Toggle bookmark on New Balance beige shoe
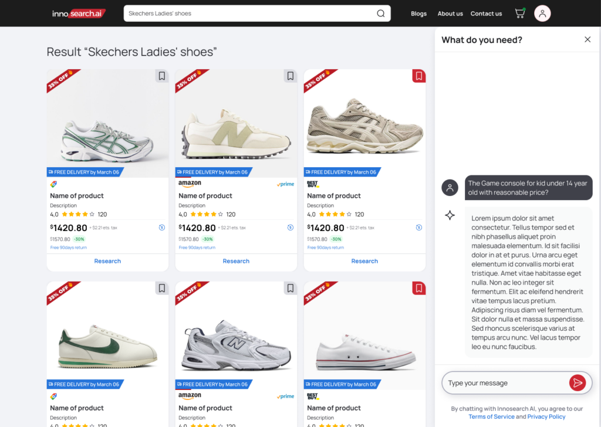Image resolution: width=601 pixels, height=427 pixels. pyautogui.click(x=290, y=76)
